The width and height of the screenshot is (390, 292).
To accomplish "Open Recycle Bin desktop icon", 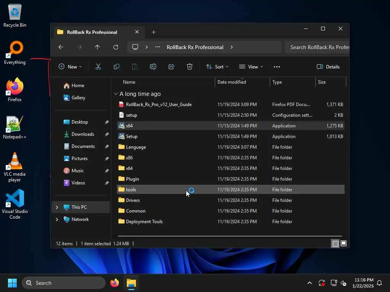I will [x=15, y=16].
